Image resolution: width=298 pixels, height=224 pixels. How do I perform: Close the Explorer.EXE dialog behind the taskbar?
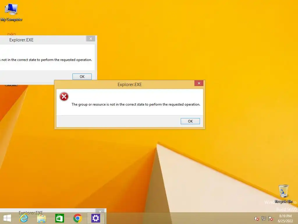pos(100,211)
